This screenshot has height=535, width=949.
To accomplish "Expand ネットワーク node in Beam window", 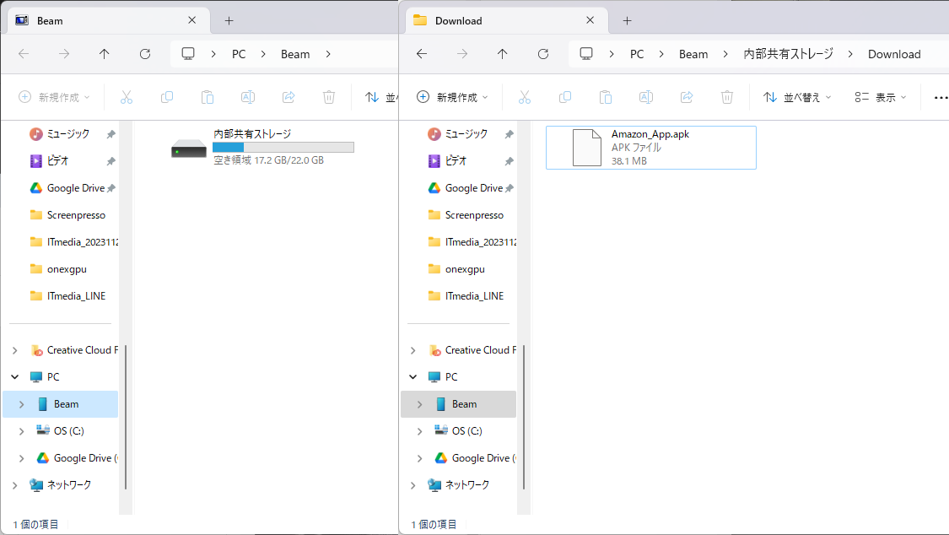I will coord(15,484).
